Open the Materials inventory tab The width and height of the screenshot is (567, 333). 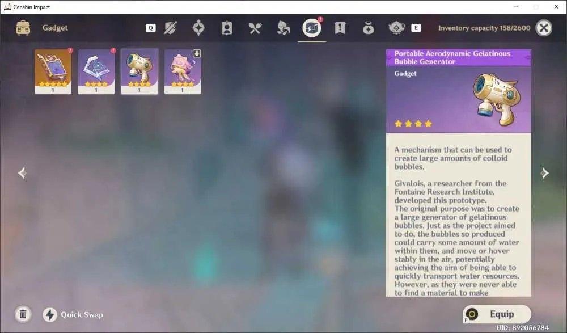(x=283, y=28)
